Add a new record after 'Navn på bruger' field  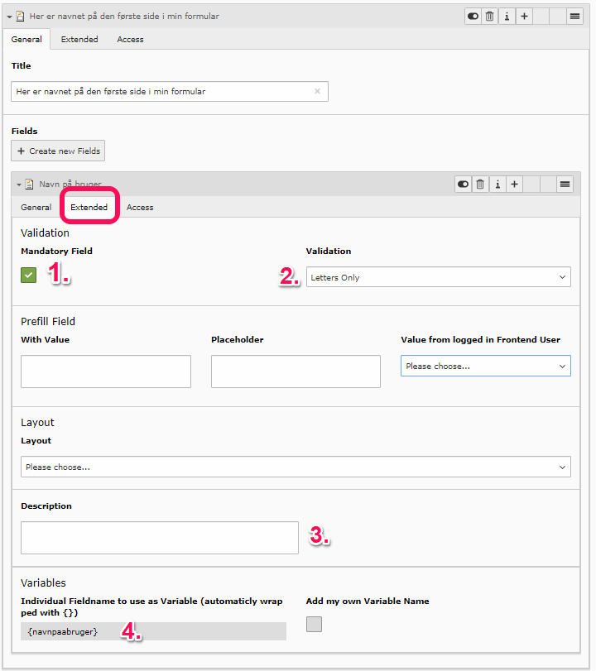coord(514,184)
